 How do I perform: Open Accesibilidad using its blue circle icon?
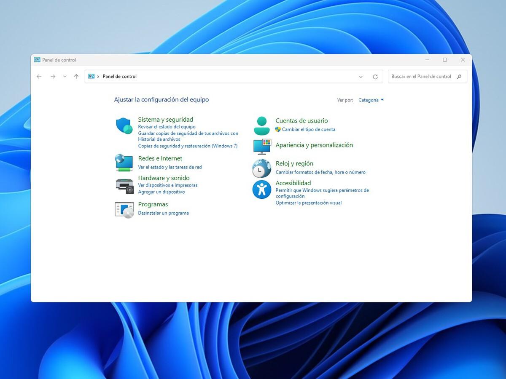click(261, 189)
